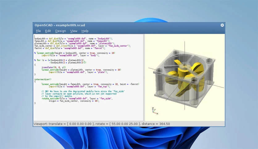
Task: Close the OpenSCAD window
Action: [222, 25]
